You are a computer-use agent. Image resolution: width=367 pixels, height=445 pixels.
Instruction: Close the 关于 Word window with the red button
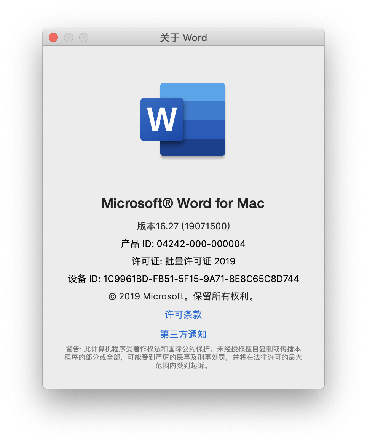point(53,37)
